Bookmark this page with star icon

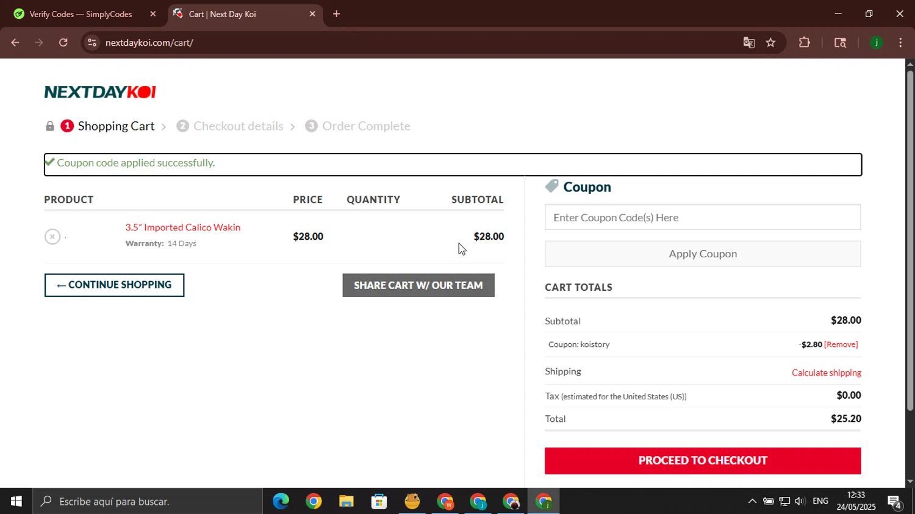point(771,43)
